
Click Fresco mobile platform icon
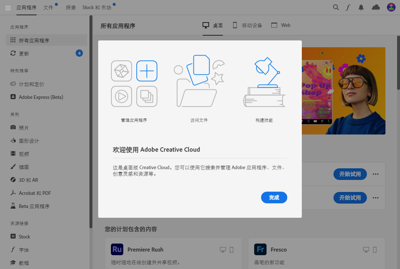[375, 250]
